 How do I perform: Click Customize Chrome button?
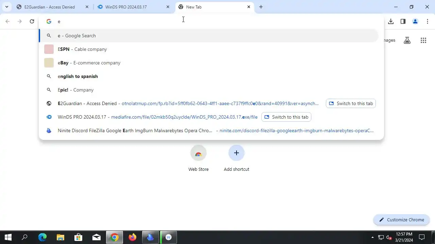(x=401, y=220)
